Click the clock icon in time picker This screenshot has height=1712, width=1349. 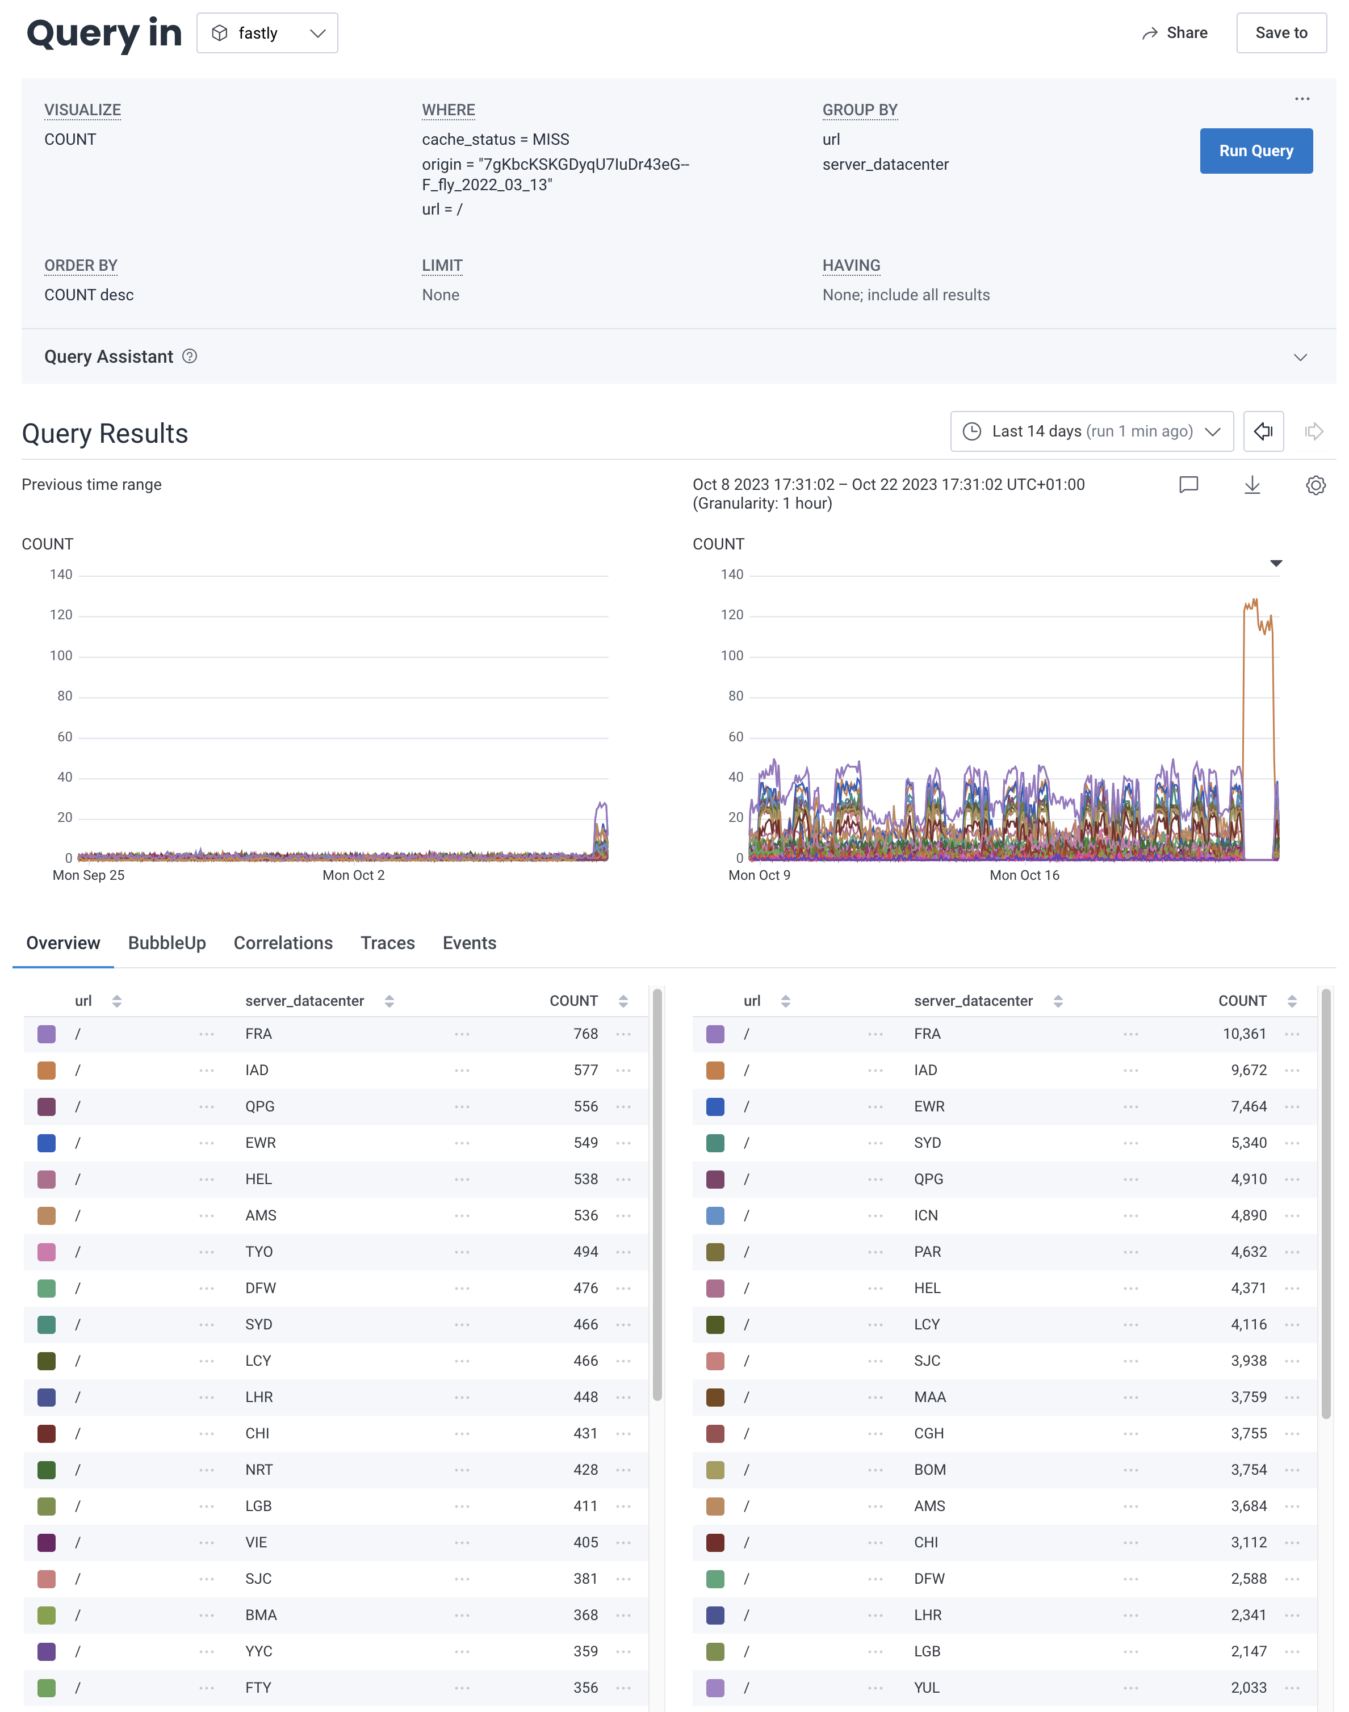coord(972,431)
